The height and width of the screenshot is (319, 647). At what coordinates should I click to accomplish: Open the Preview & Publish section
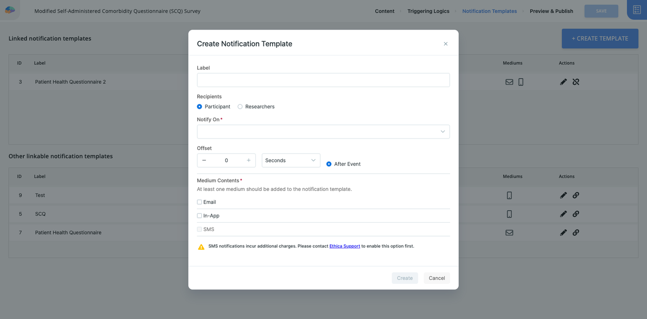click(551, 11)
